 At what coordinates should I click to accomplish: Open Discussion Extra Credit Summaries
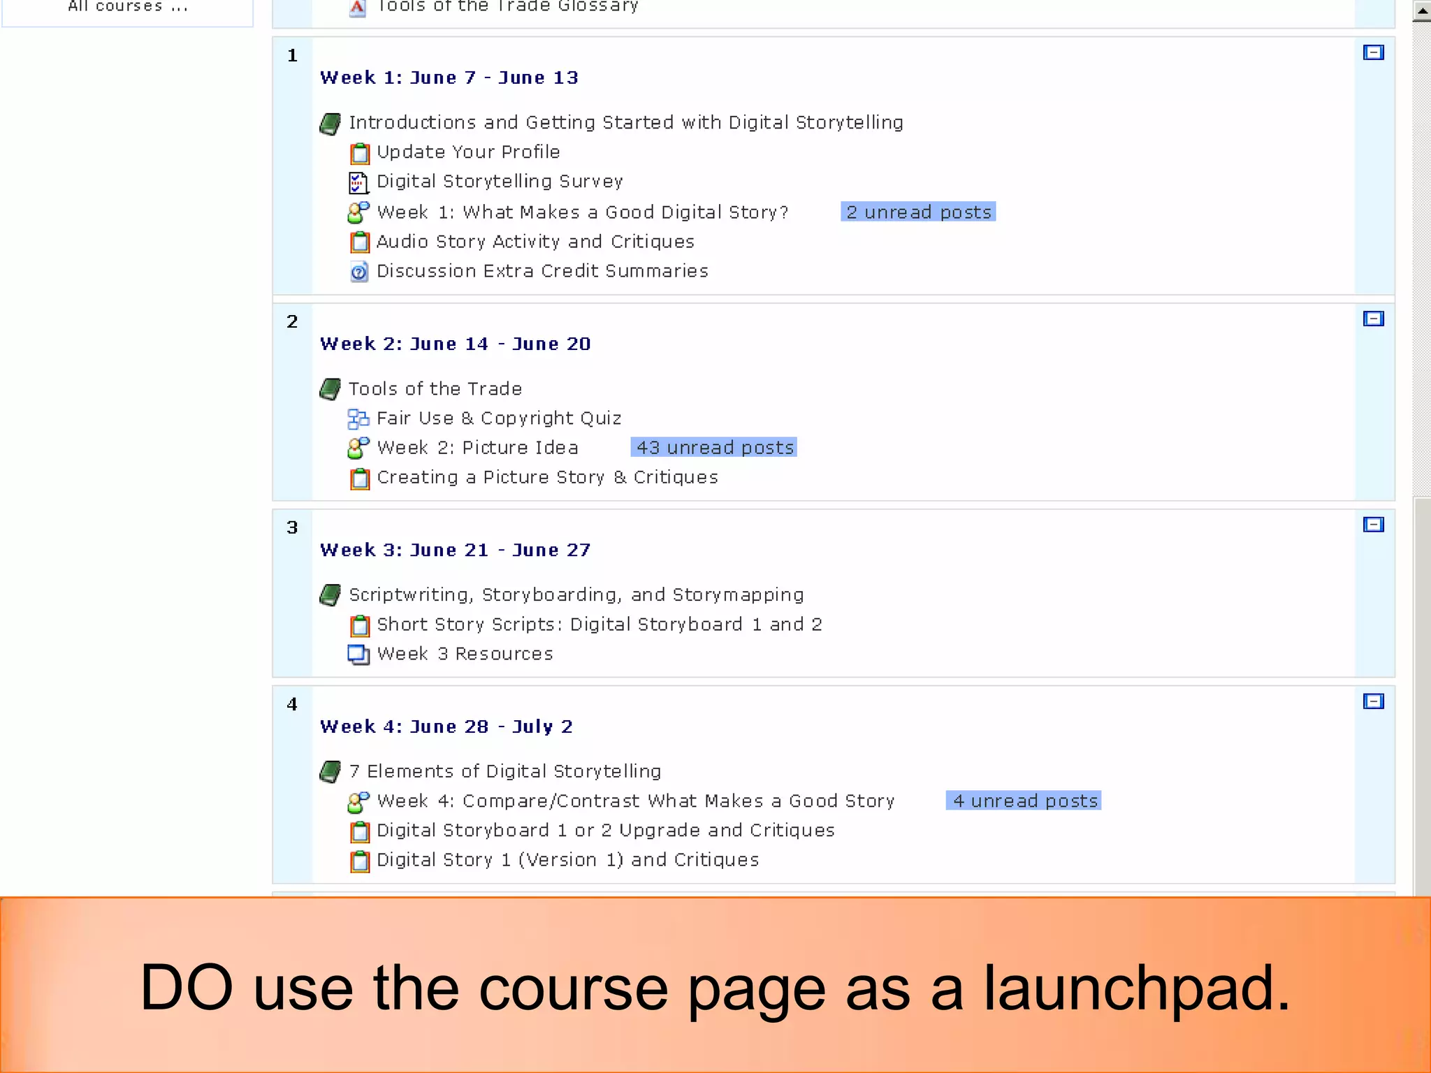click(x=542, y=271)
